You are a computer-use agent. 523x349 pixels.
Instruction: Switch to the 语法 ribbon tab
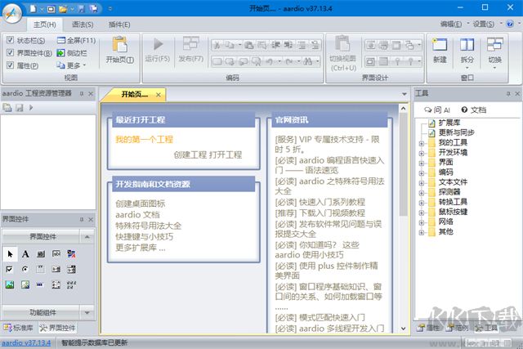click(x=83, y=25)
